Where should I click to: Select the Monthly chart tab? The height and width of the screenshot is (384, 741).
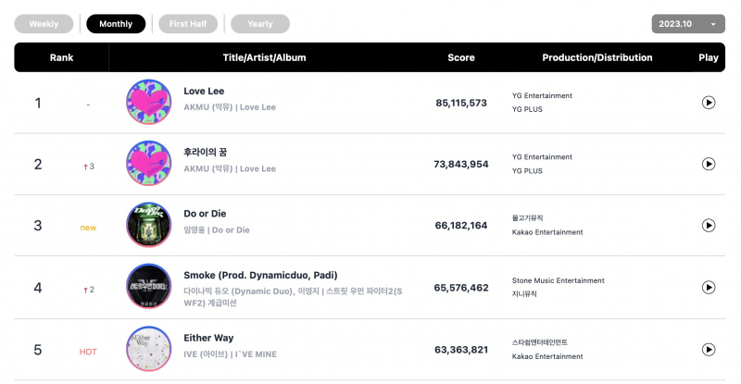[116, 24]
